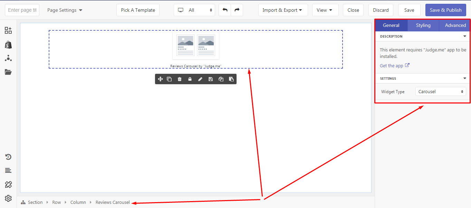Delete the element with the trash icon
The height and width of the screenshot is (208, 471).
tap(180, 79)
